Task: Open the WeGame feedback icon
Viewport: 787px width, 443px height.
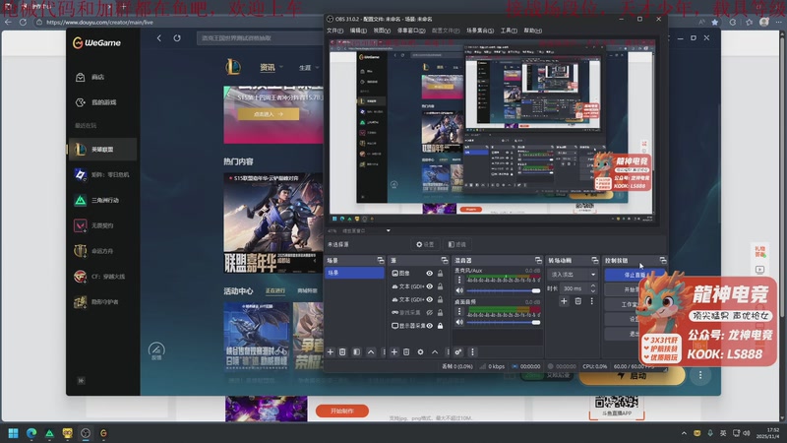Action: pyautogui.click(x=156, y=350)
